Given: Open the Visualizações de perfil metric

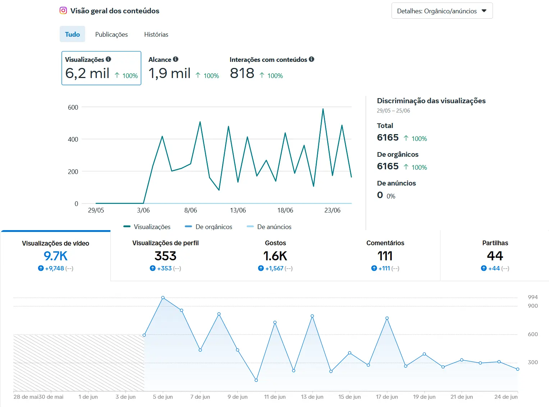Looking at the screenshot, I should [x=165, y=255].
